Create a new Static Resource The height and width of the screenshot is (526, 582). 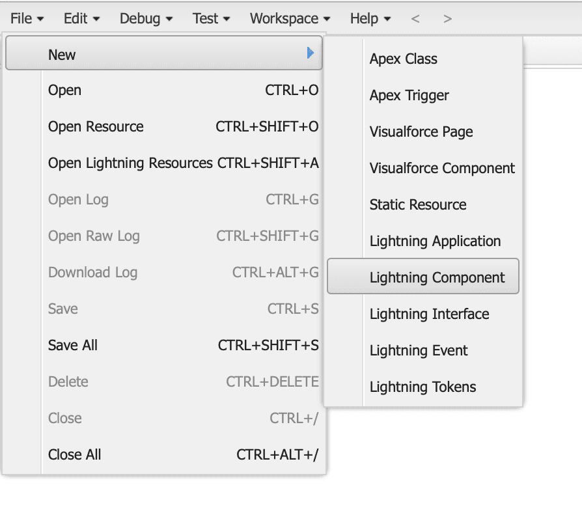coord(423,204)
